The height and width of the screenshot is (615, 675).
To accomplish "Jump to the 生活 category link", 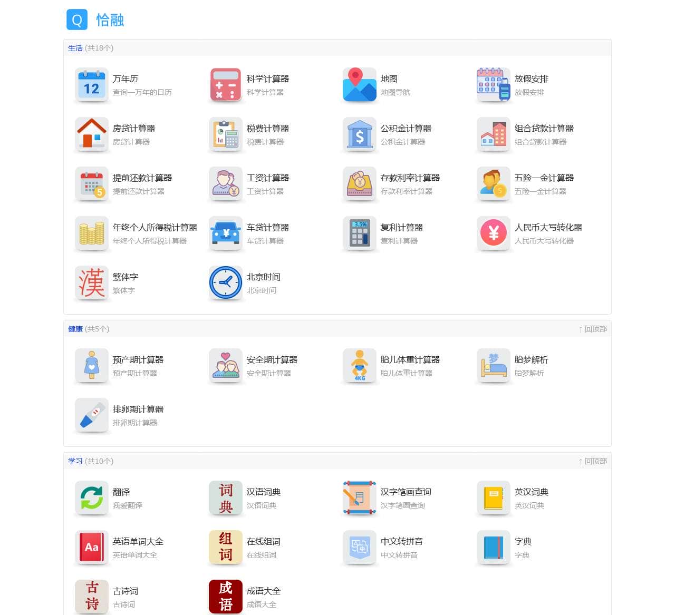I will click(x=75, y=48).
